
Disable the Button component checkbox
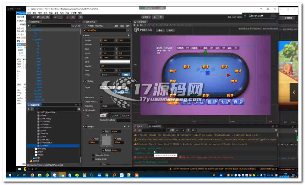pyautogui.click(x=86, y=81)
